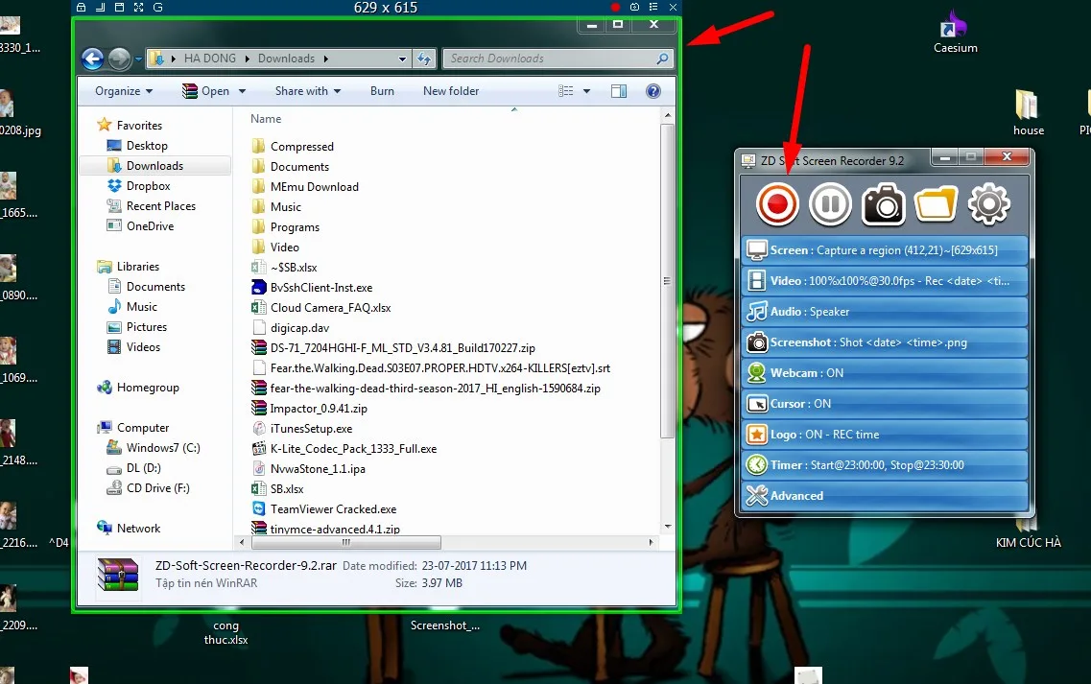
Task: Click the refresh button beside address bar
Action: pyautogui.click(x=424, y=59)
